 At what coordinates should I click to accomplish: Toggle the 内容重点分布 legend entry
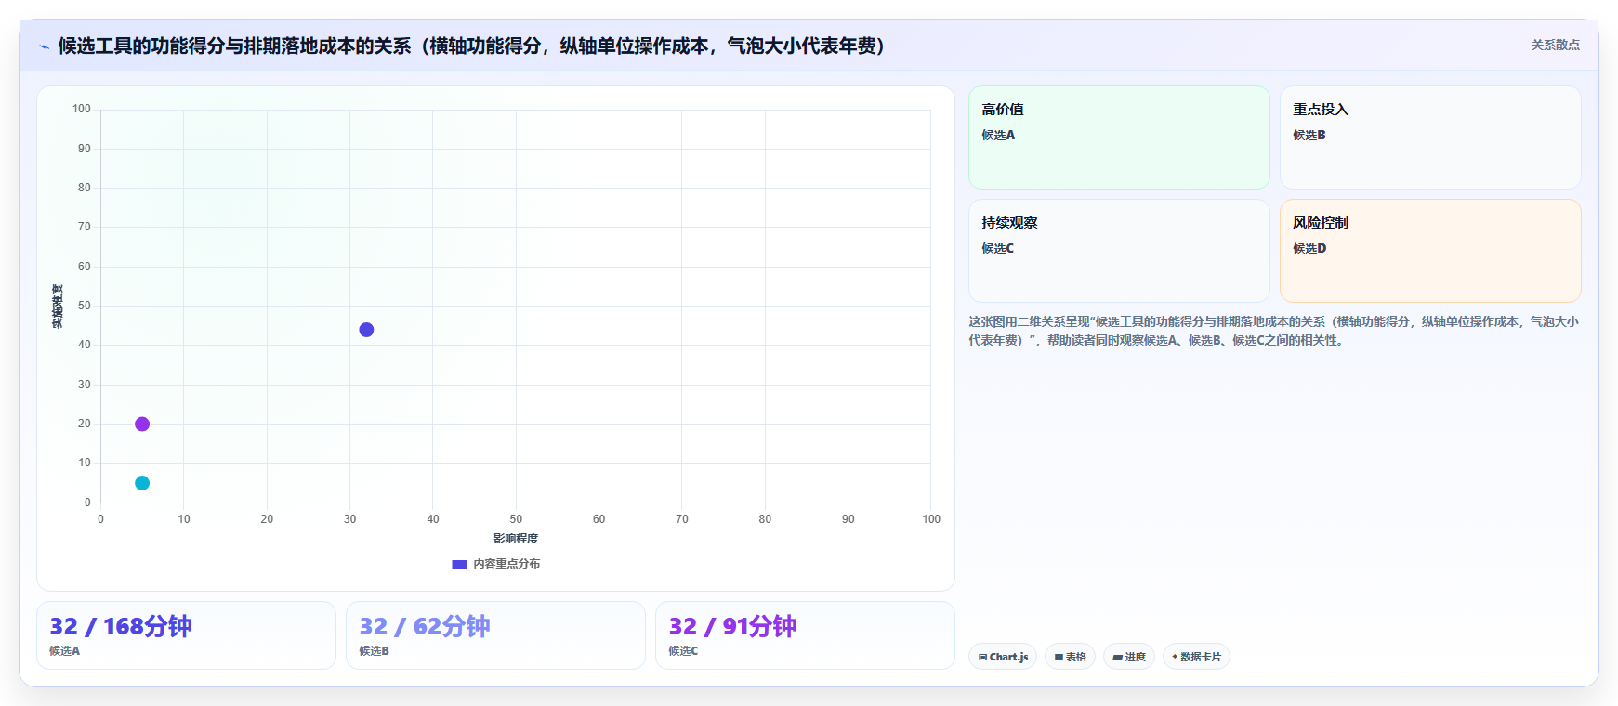[x=495, y=564]
